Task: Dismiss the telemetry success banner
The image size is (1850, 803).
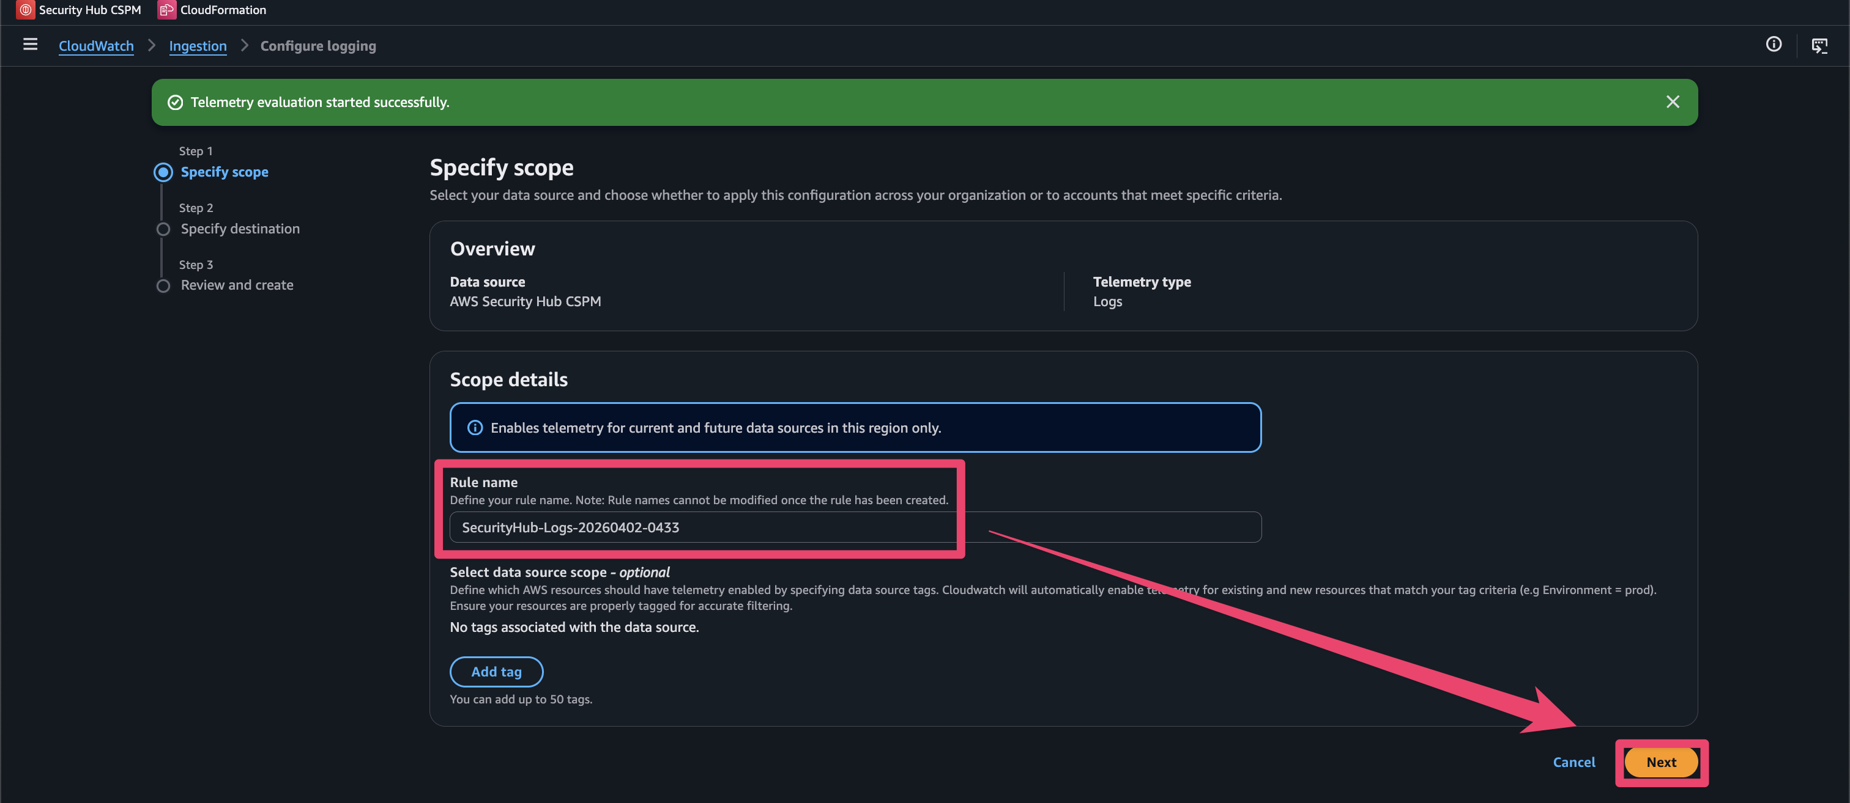Action: pos(1673,102)
